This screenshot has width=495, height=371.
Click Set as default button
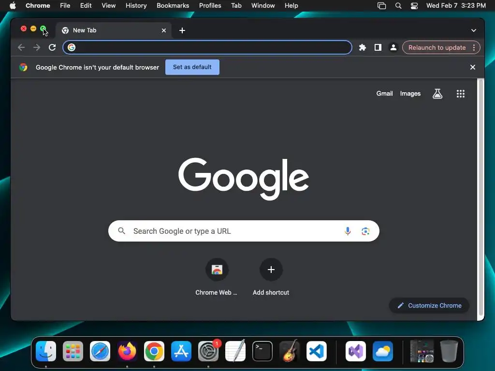click(192, 67)
